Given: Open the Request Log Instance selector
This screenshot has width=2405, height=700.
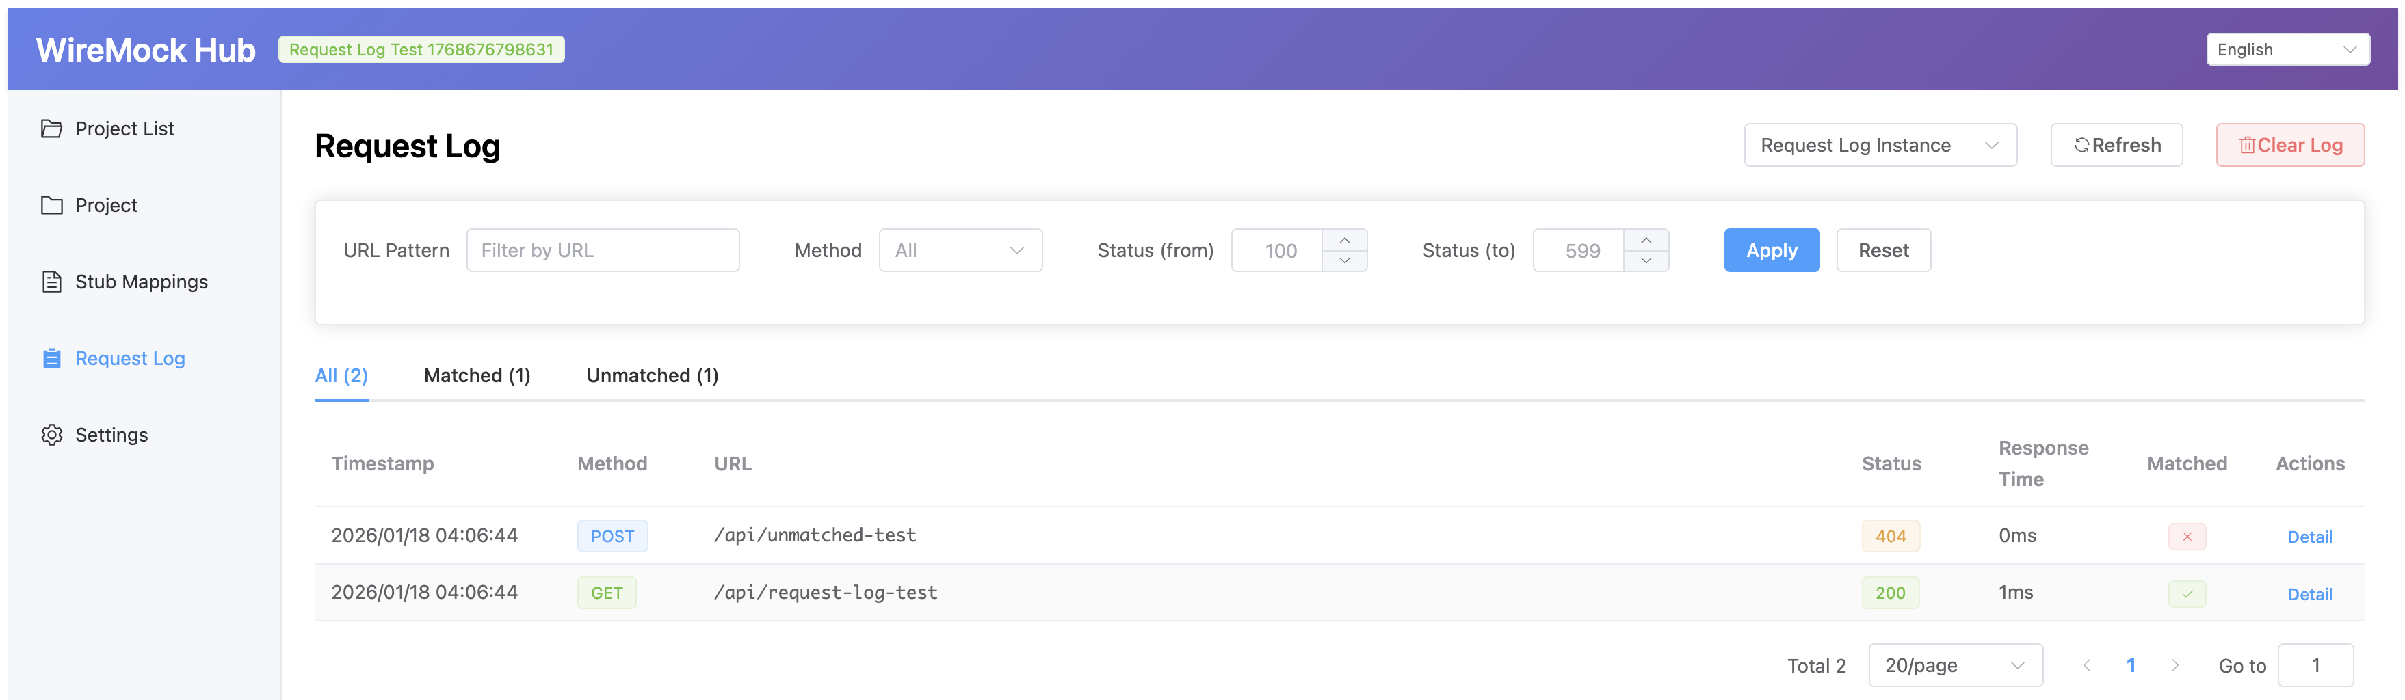Looking at the screenshot, I should point(1881,145).
